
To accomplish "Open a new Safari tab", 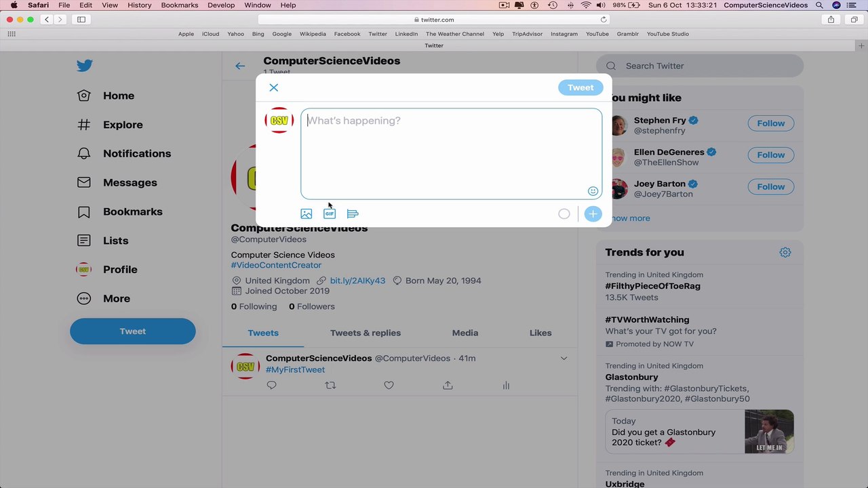I will (861, 45).
